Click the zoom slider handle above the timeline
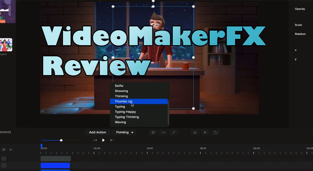313x171 pixels. pos(61,140)
